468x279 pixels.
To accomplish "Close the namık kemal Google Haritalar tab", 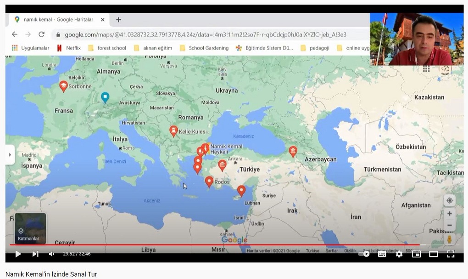I will [x=103, y=20].
